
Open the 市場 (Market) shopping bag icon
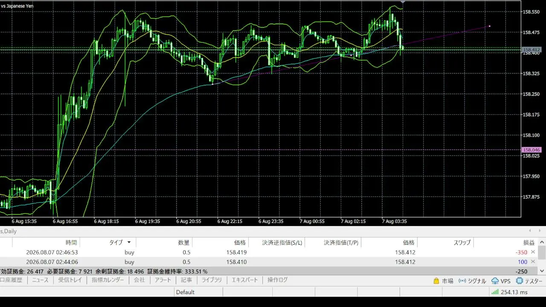tap(436, 281)
